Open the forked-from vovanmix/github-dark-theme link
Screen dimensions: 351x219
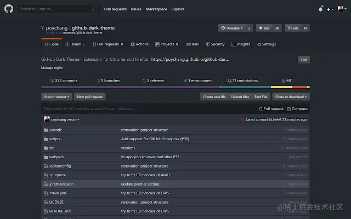tap(82, 33)
